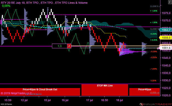
Task: Select the teal 1563,7 price marker
Action: pos(165,30)
